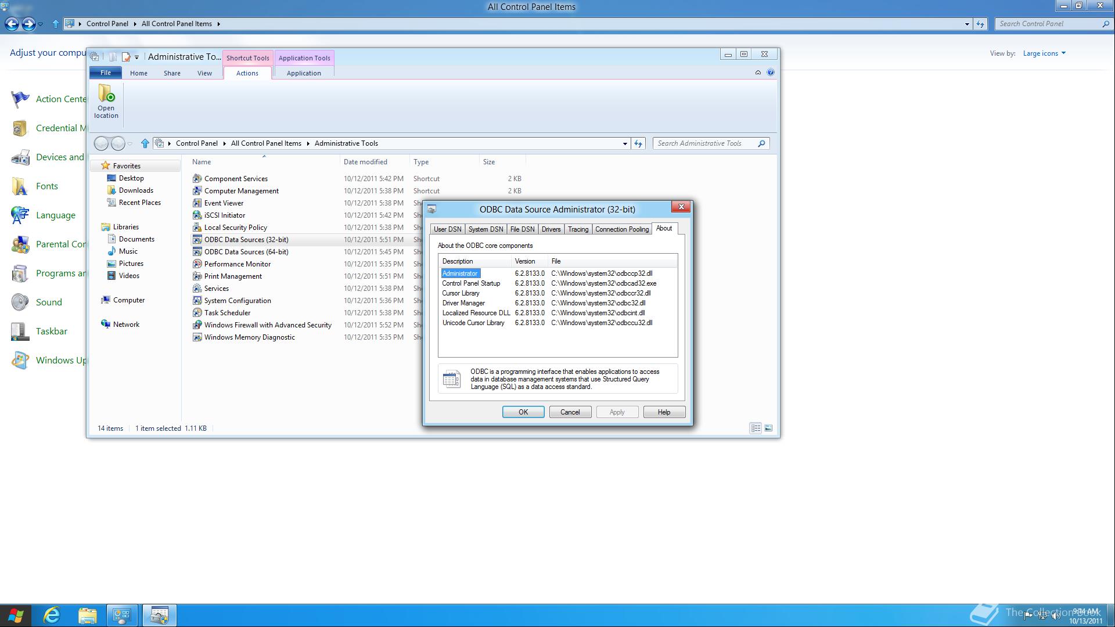Click the Windows Start button
Image resolution: width=1115 pixels, height=627 pixels.
click(x=16, y=615)
